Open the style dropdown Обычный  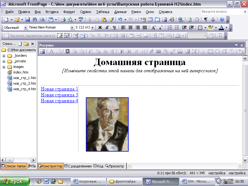(x=25, y=28)
